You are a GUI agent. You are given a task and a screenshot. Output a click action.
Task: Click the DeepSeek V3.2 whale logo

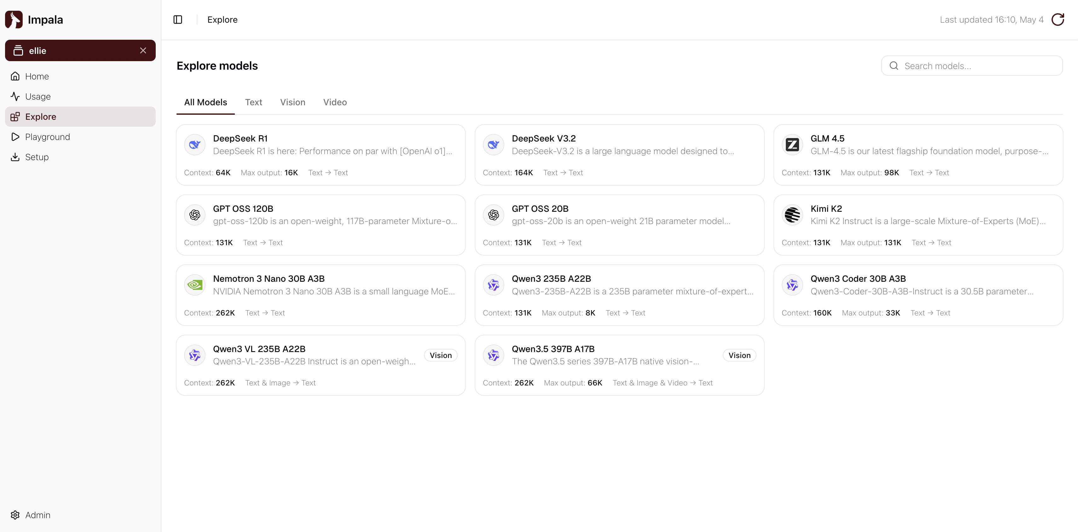pos(493,145)
